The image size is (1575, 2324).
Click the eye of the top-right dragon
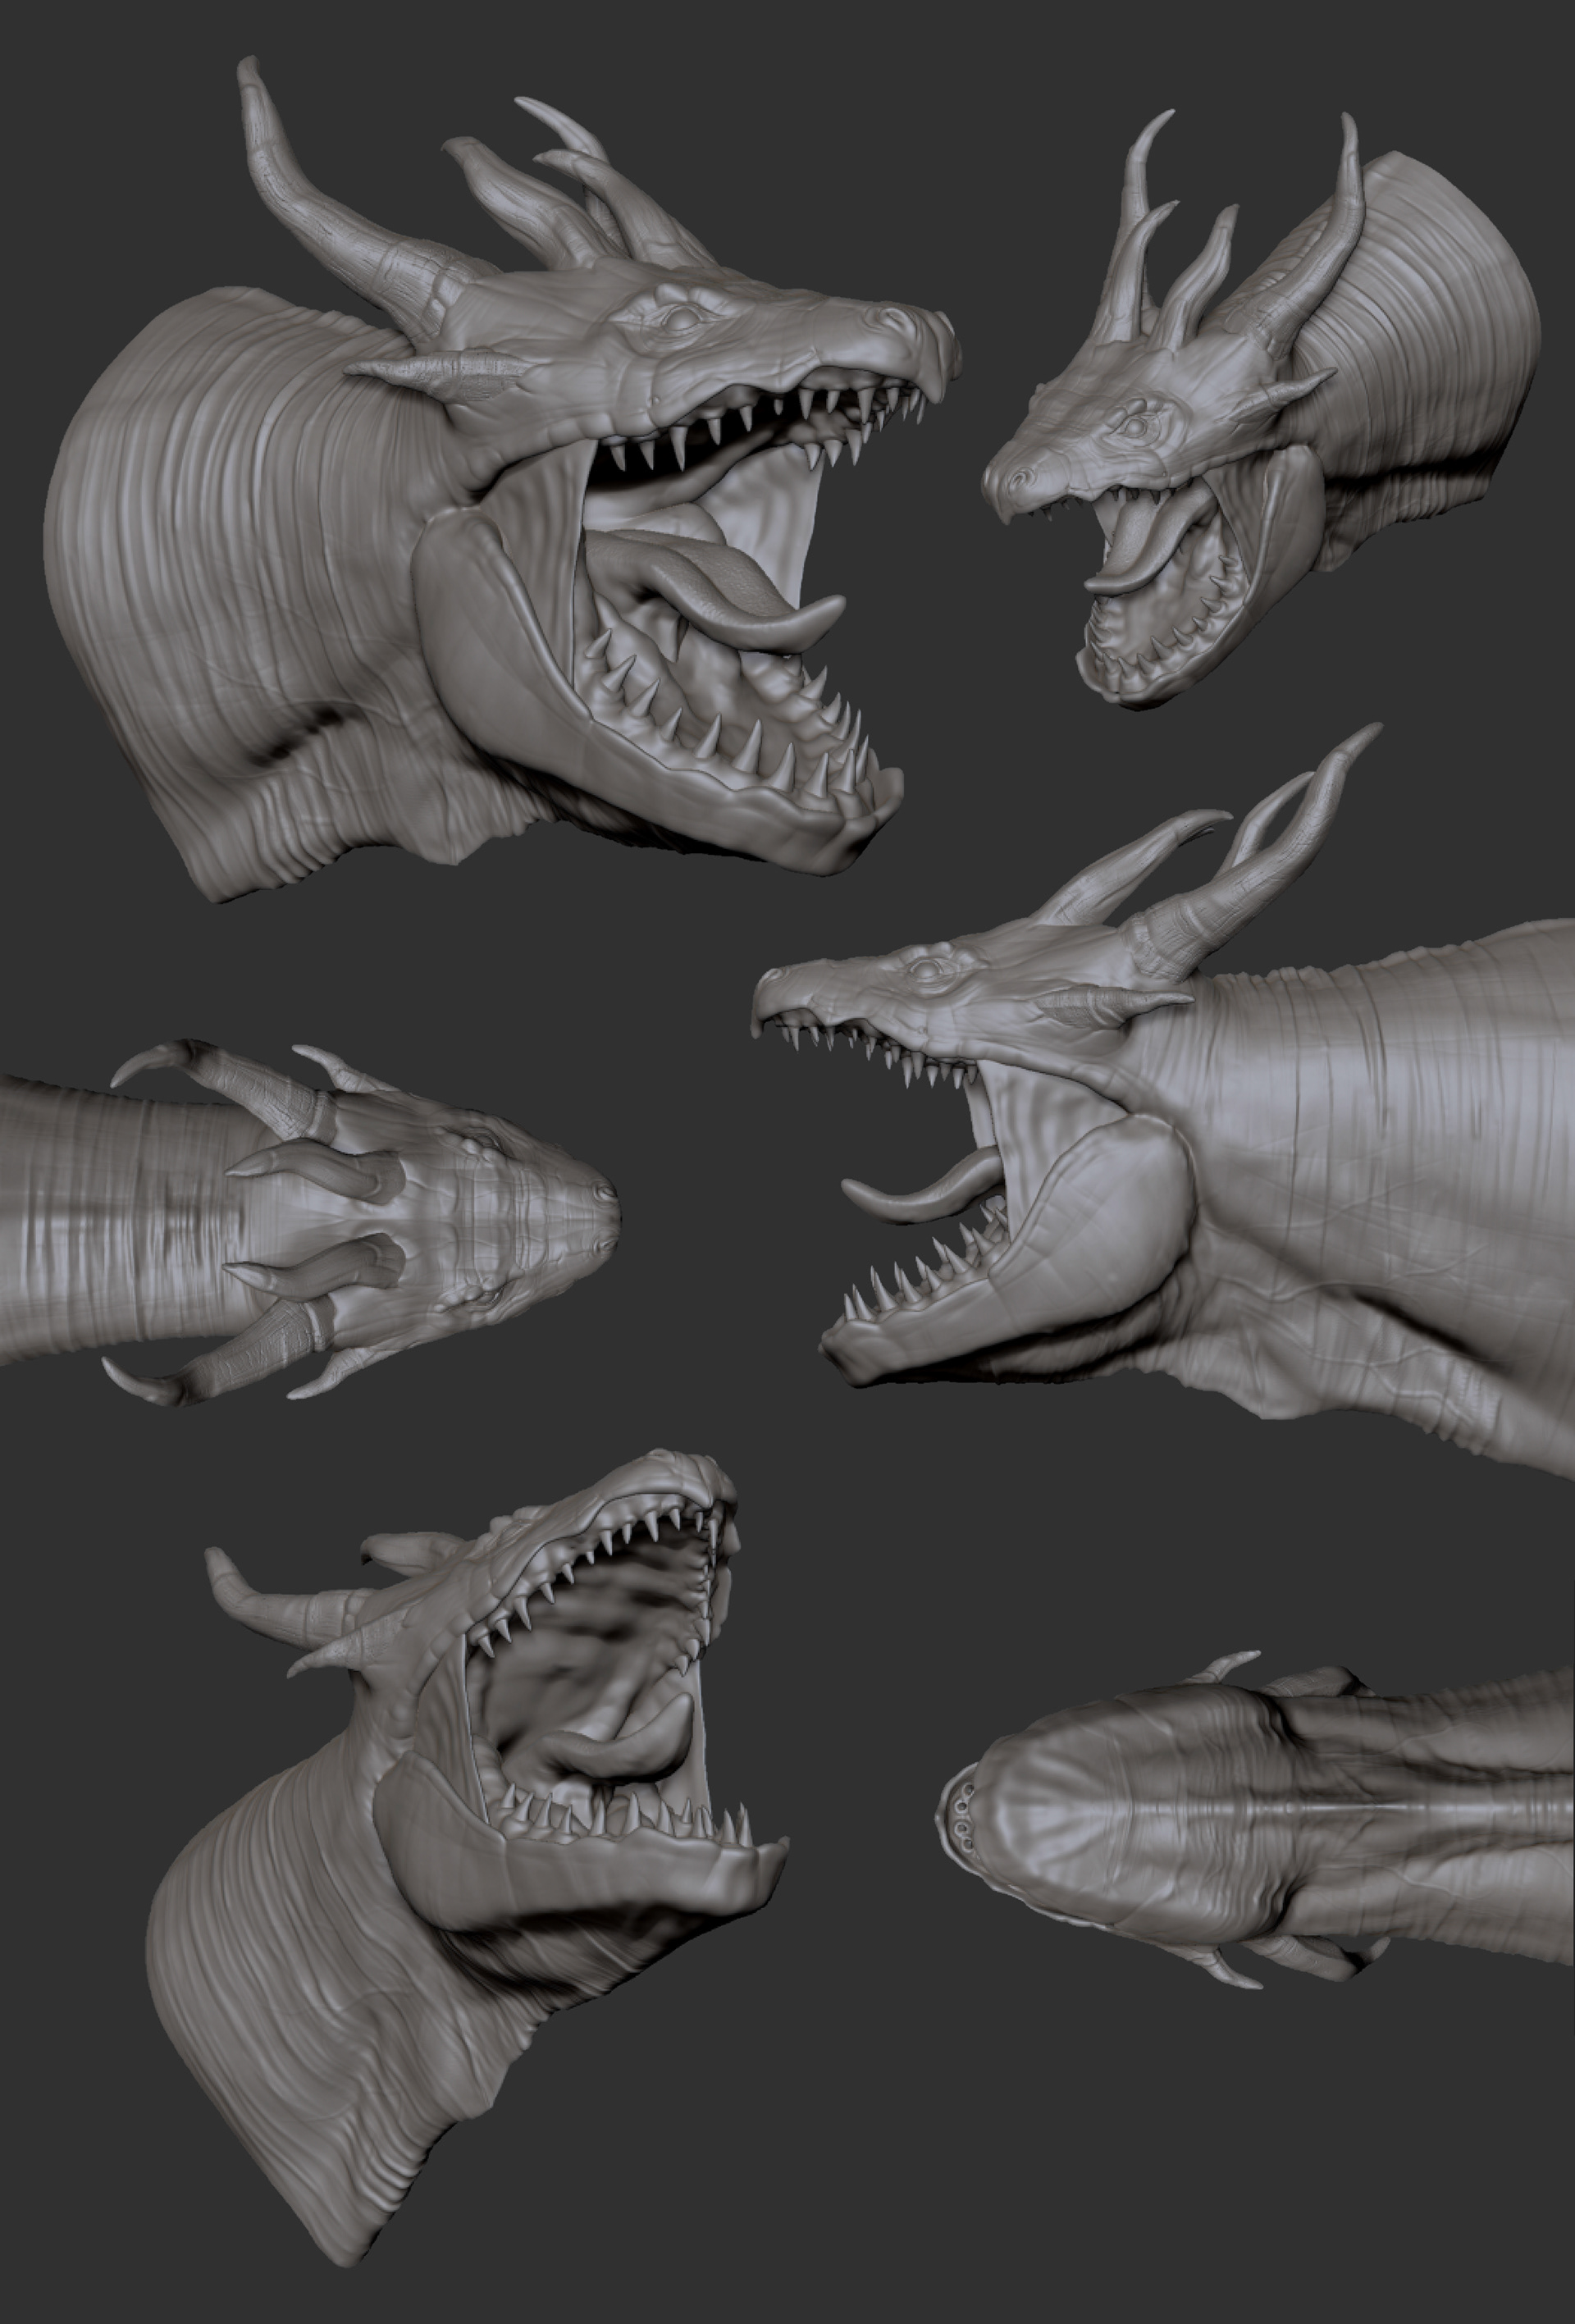(1136, 427)
